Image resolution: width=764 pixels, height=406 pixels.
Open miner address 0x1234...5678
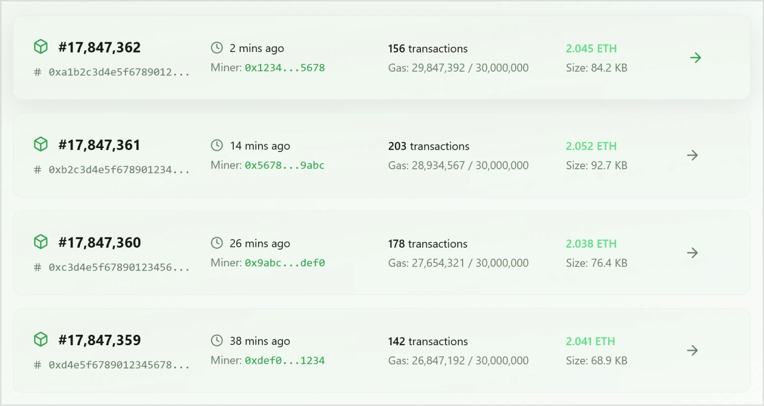285,68
